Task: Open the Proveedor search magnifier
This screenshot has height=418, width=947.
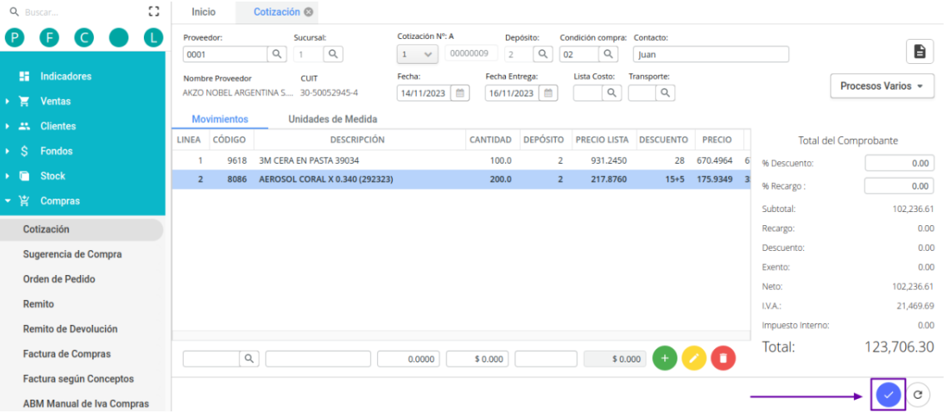Action: [276, 54]
